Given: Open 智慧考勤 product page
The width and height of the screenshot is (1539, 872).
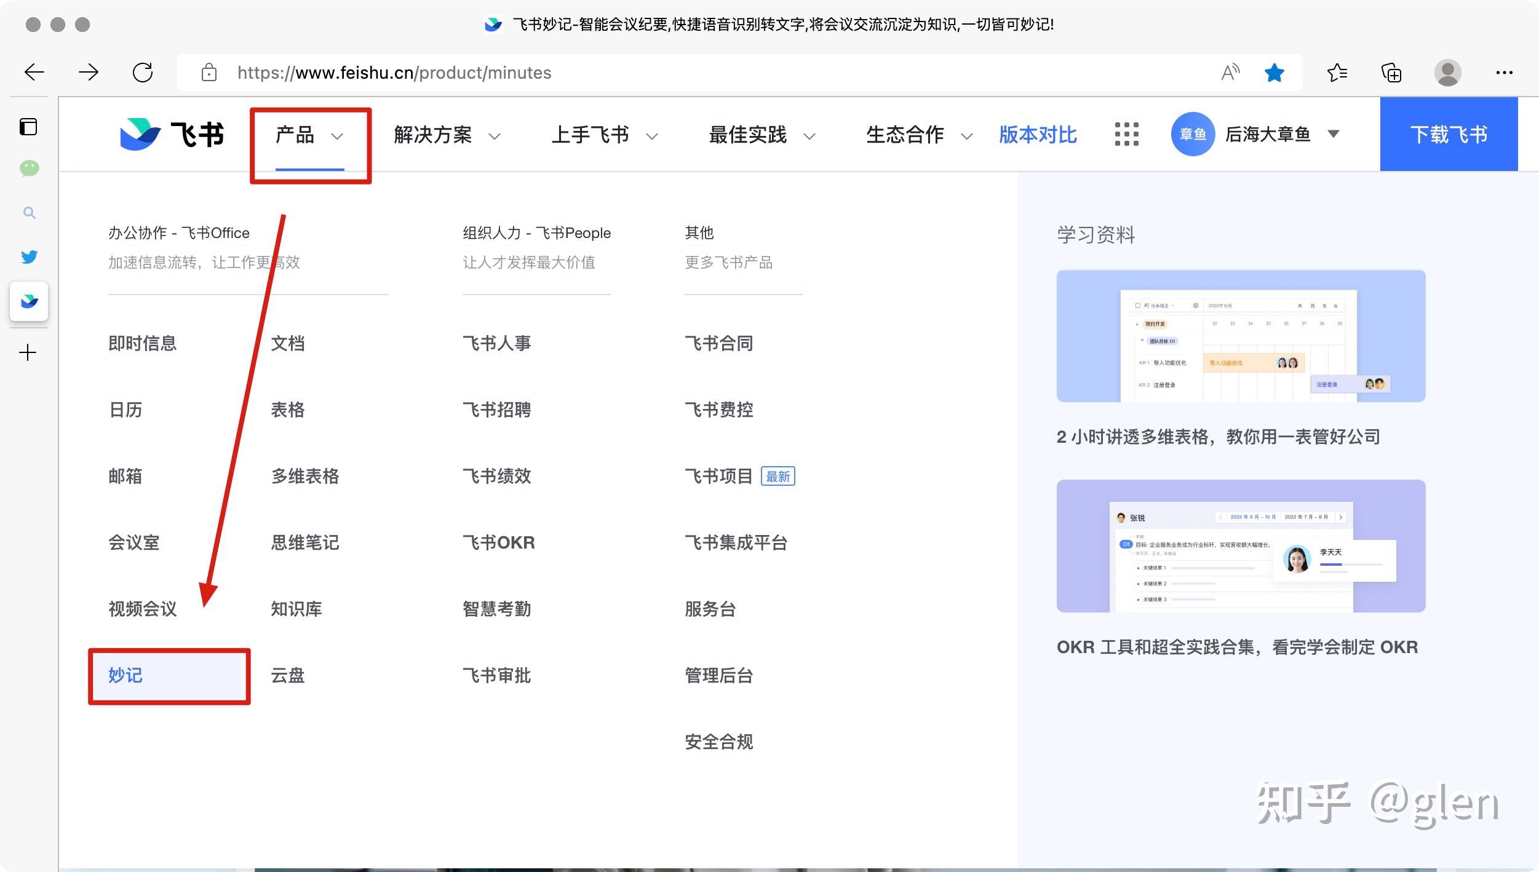Looking at the screenshot, I should click(x=497, y=609).
